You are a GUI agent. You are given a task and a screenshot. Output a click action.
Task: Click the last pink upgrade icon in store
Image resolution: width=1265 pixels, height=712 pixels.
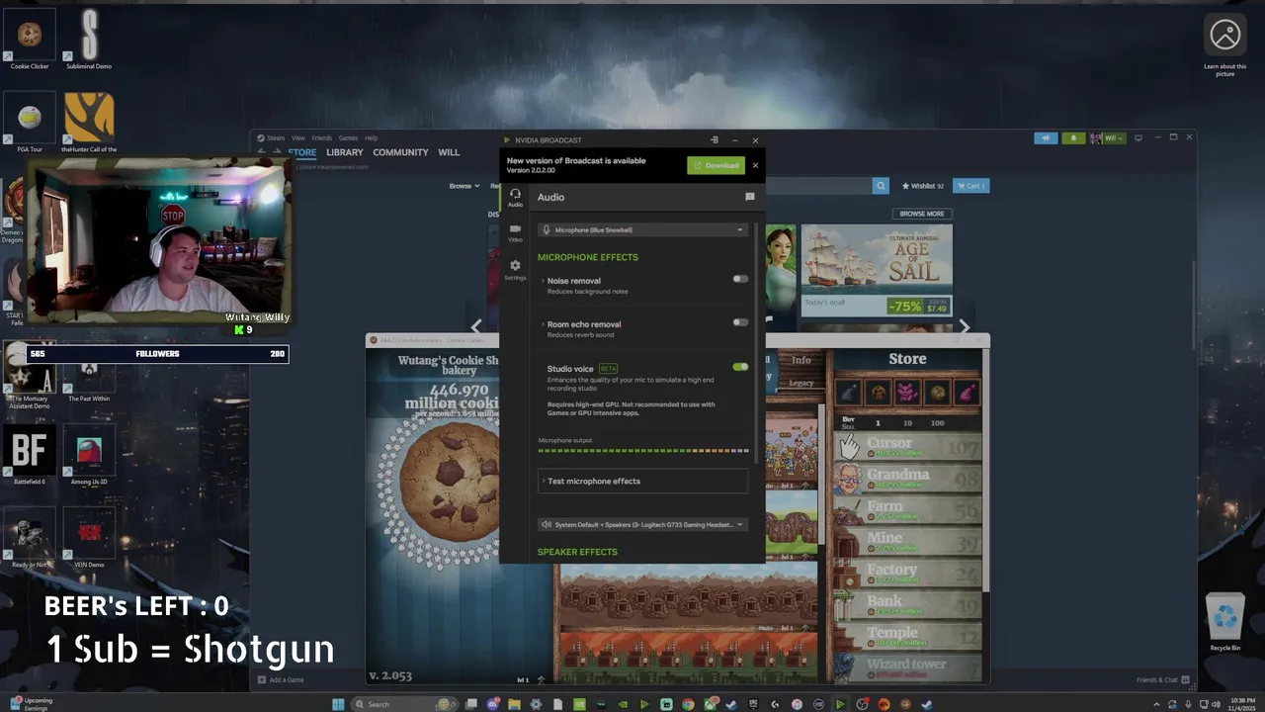tap(967, 394)
